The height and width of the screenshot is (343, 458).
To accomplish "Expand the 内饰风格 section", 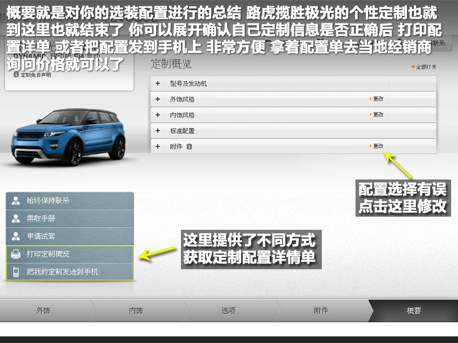I will tap(158, 115).
